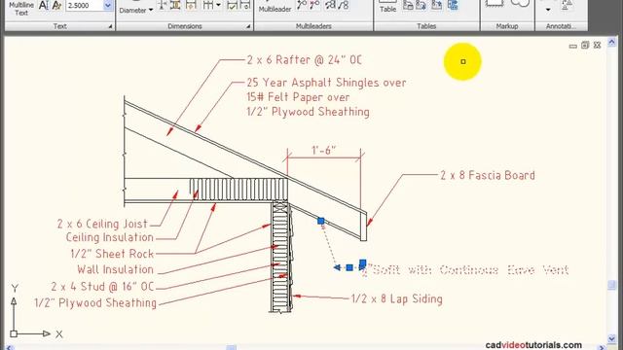This screenshot has height=350, width=623.
Task: Click the annotation scale icon in Annotation panel
Action: [x=567, y=5]
